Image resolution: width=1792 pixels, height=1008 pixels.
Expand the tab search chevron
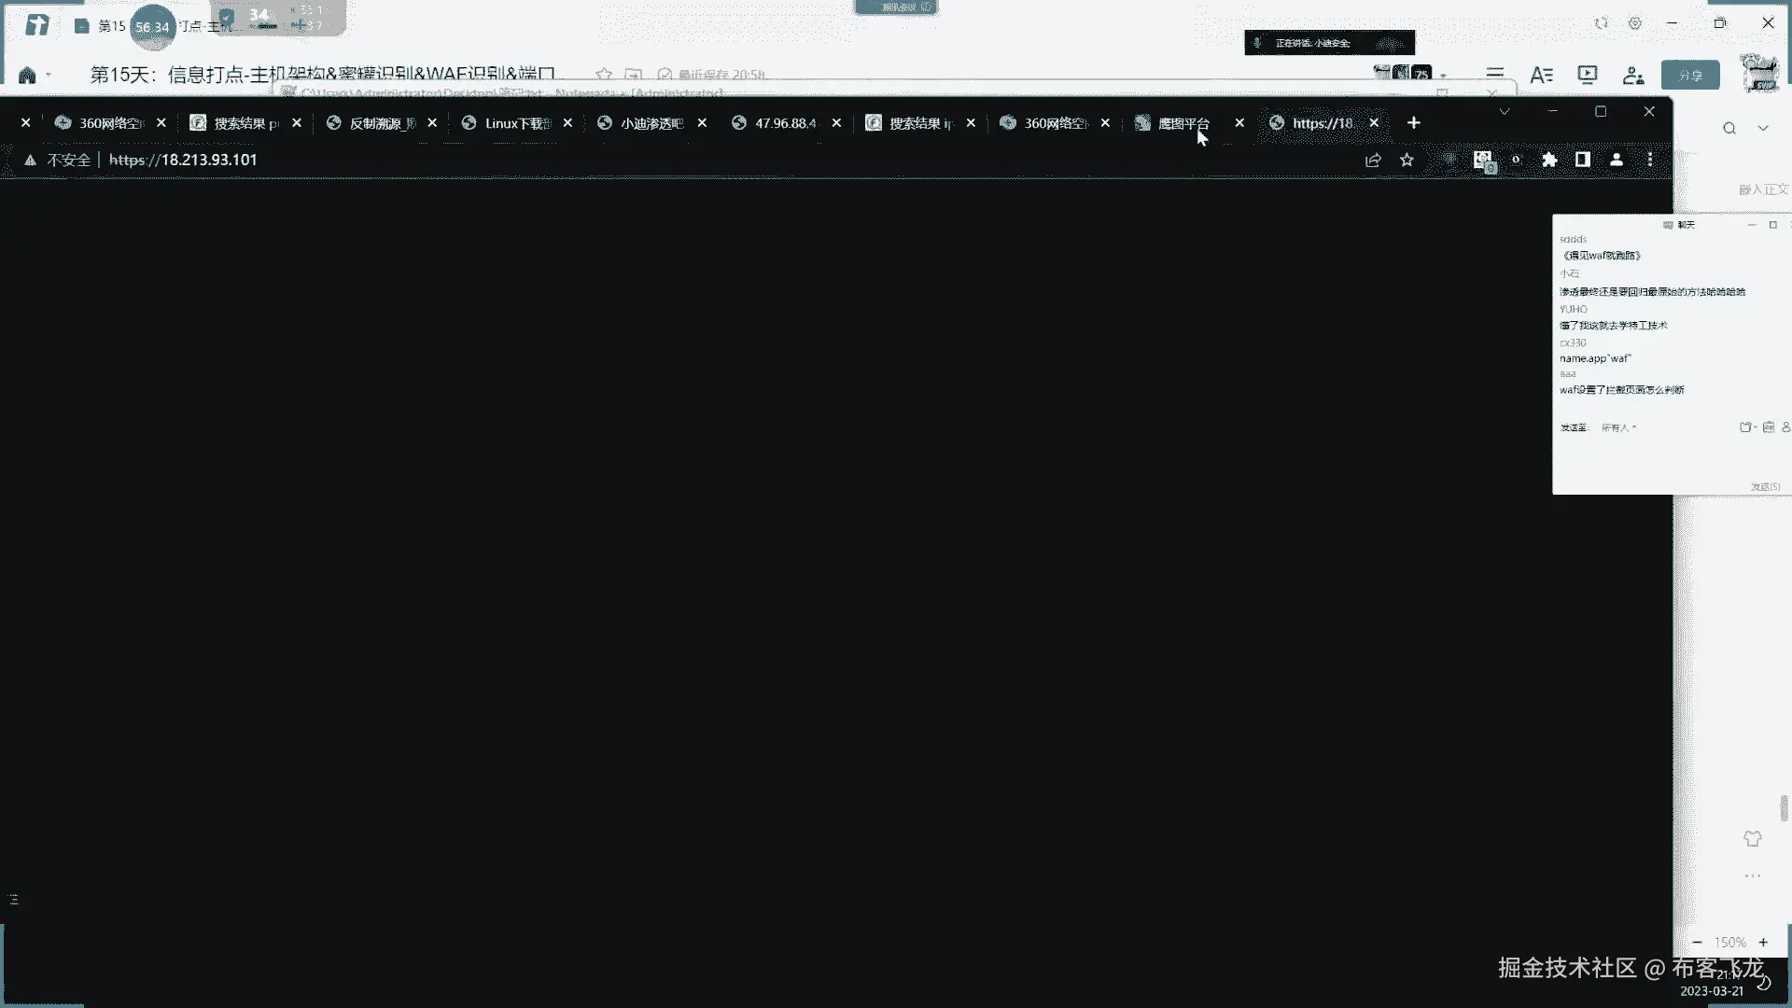click(1505, 111)
